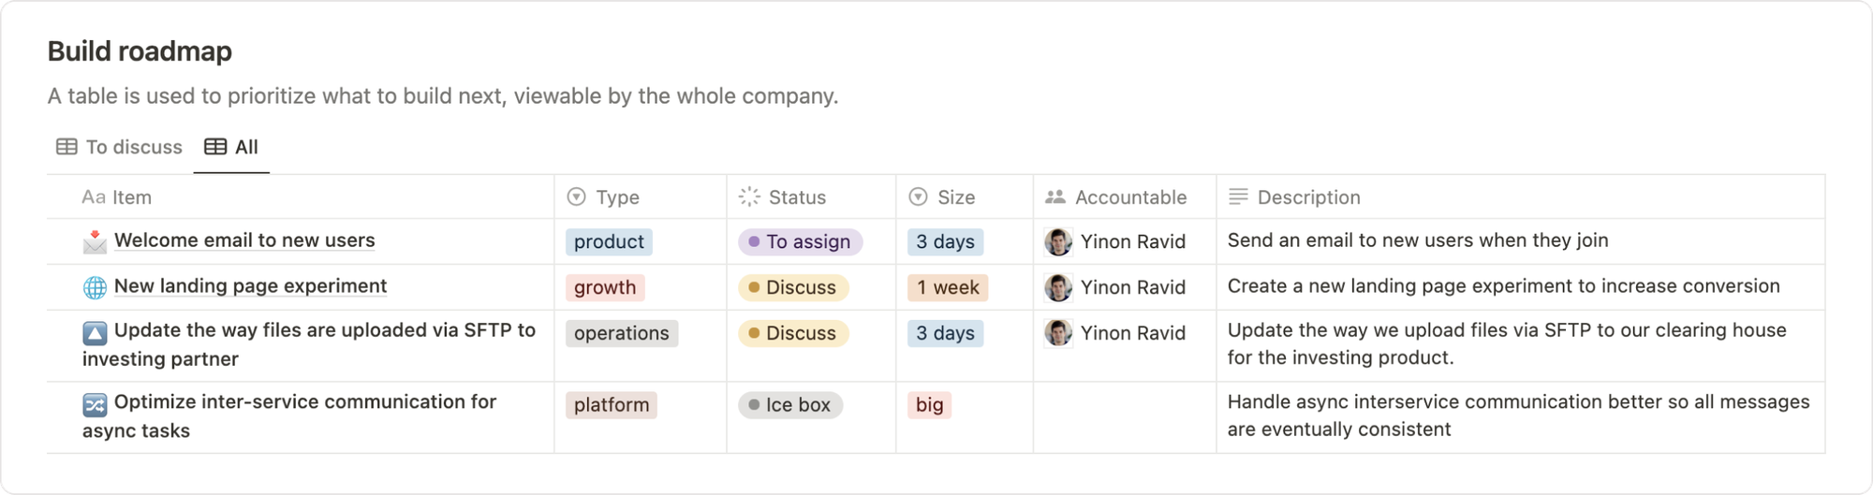Viewport: 1873px width, 495px height.
Task: Click the envelope icon beside Welcome email
Action: tap(95, 242)
